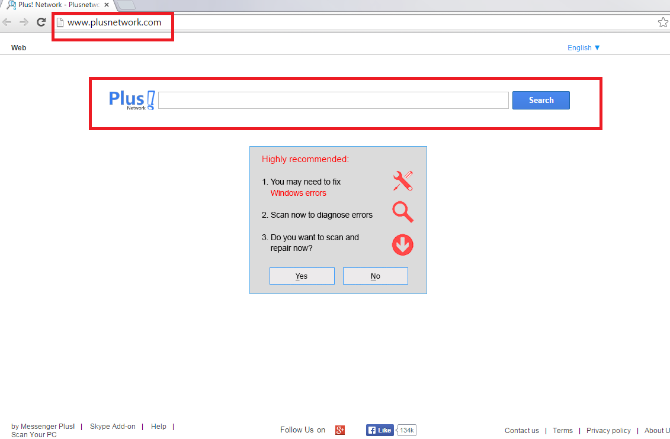Reload the page with the refresh icon
This screenshot has width=670, height=439.
click(41, 22)
